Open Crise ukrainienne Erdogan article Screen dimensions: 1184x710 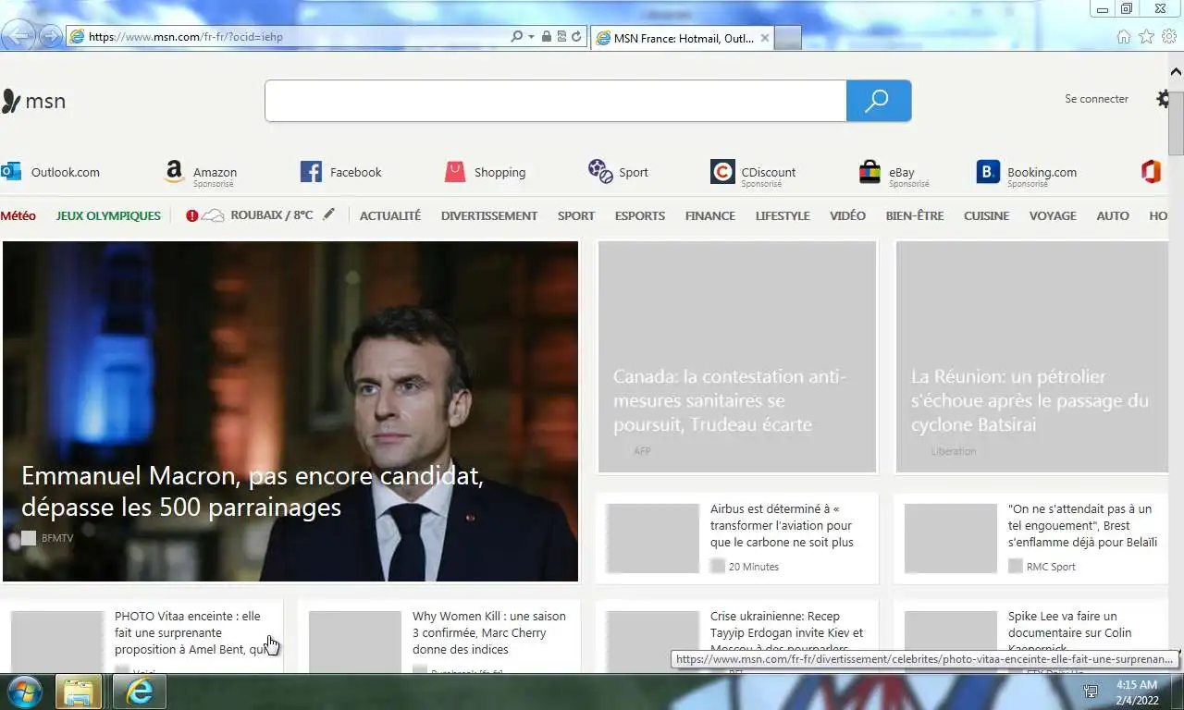[x=786, y=632]
